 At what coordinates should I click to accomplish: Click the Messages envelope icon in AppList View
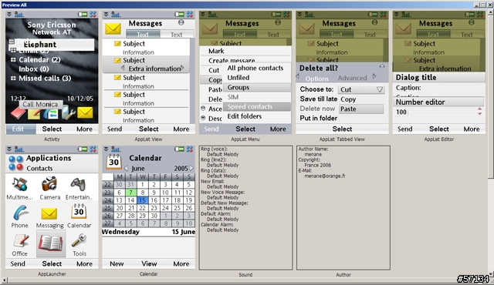coord(113,29)
